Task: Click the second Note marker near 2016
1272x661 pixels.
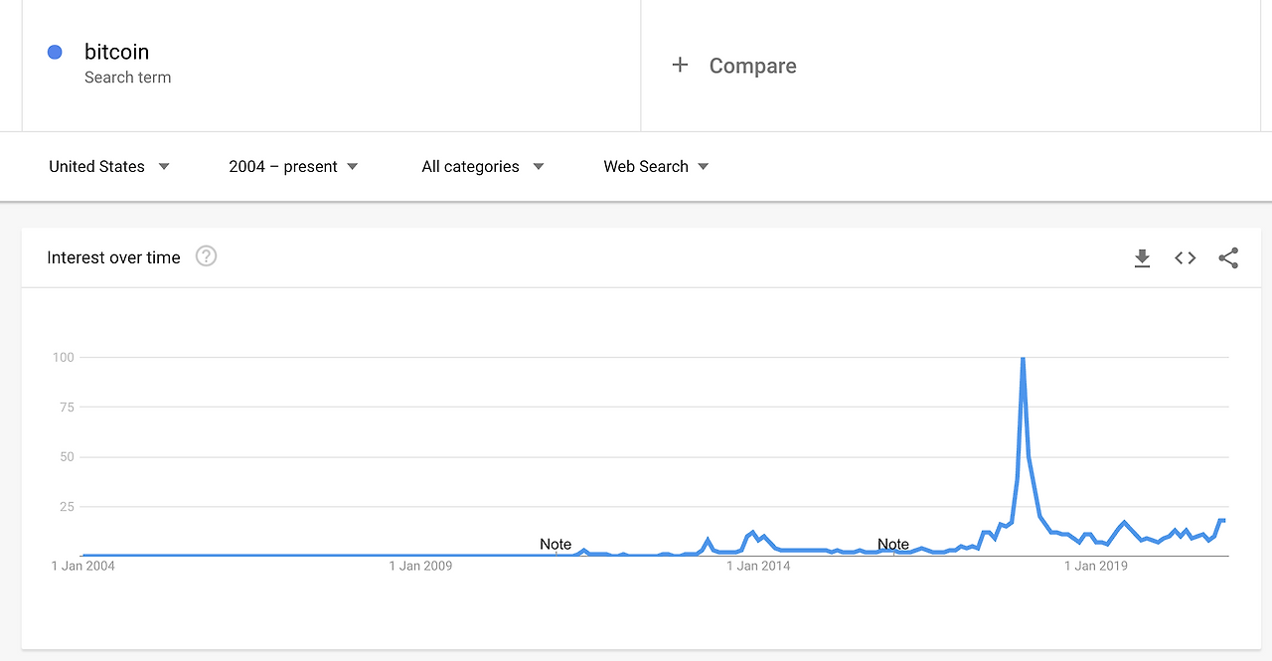Action: 893,544
